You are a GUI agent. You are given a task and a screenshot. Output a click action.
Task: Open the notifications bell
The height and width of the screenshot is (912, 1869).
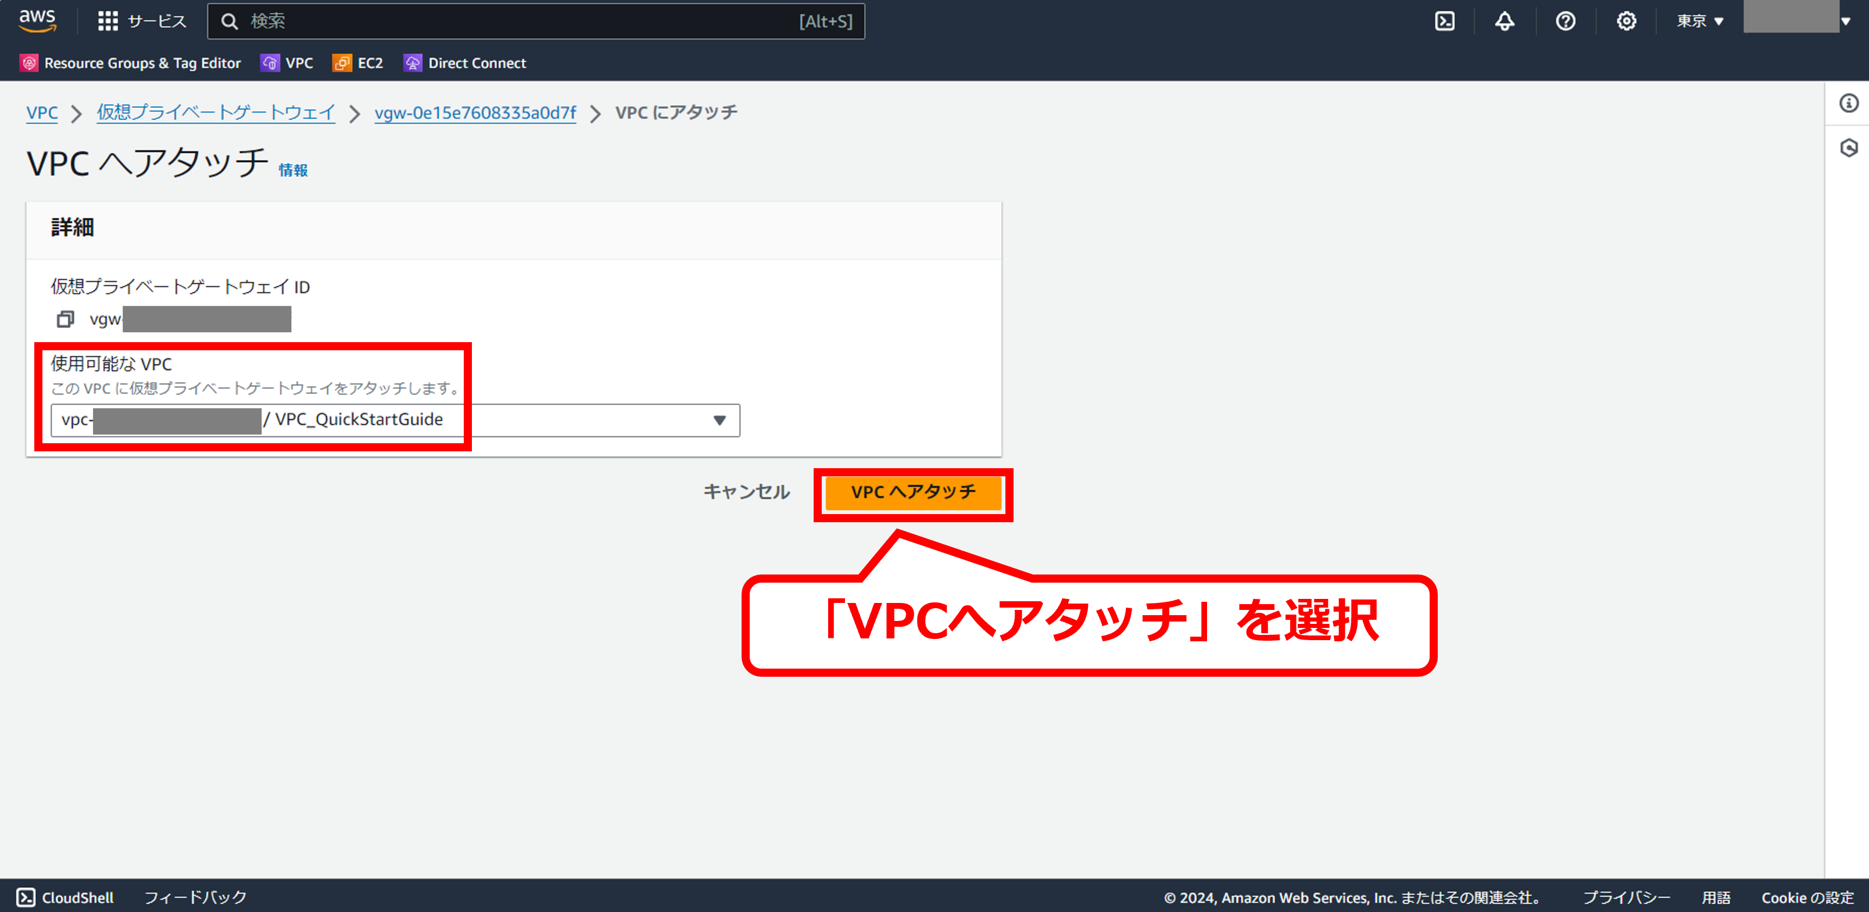coord(1505,21)
